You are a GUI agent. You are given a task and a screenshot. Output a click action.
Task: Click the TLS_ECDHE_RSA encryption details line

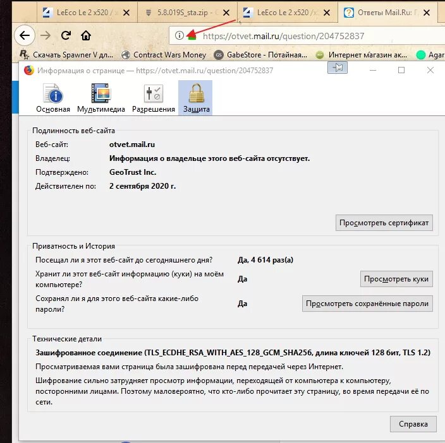(x=233, y=353)
